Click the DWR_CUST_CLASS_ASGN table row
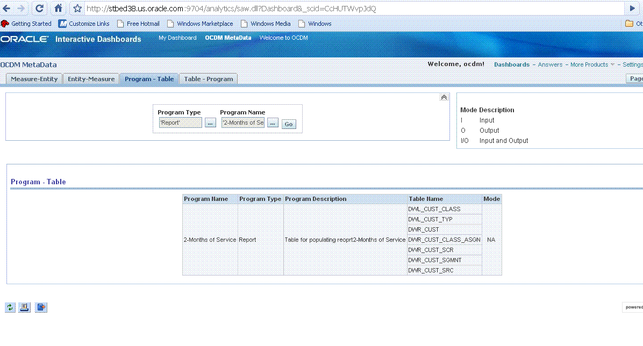This screenshot has width=643, height=346. pyautogui.click(x=444, y=240)
